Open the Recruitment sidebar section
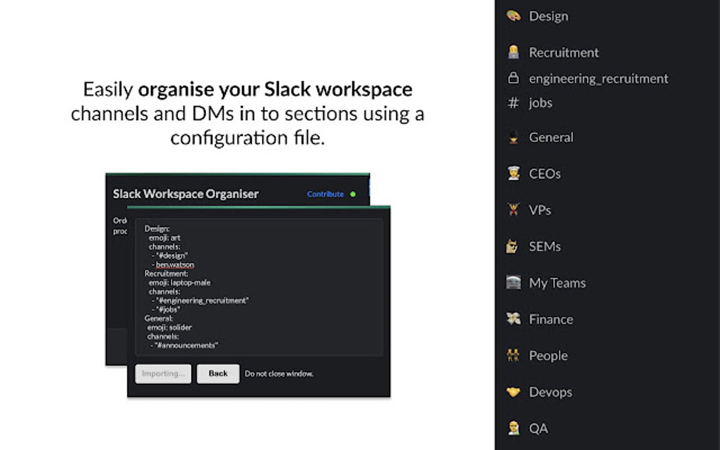The width and height of the screenshot is (720, 450). point(563,52)
